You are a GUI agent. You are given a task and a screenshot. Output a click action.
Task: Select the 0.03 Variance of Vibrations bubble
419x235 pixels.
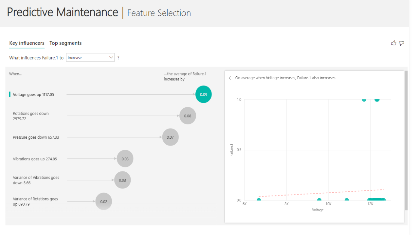point(122,180)
